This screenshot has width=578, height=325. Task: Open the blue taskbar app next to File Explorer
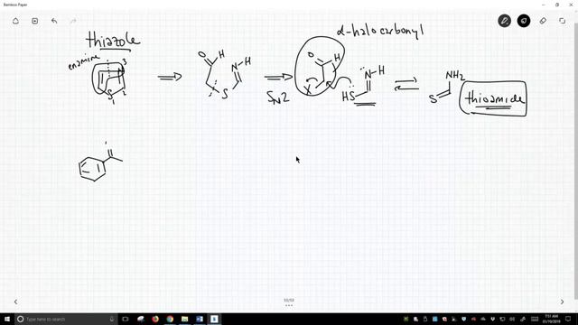point(200,319)
